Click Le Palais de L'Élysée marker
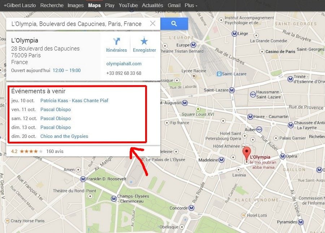This screenshot has width=325, height=233. pos(143,160)
